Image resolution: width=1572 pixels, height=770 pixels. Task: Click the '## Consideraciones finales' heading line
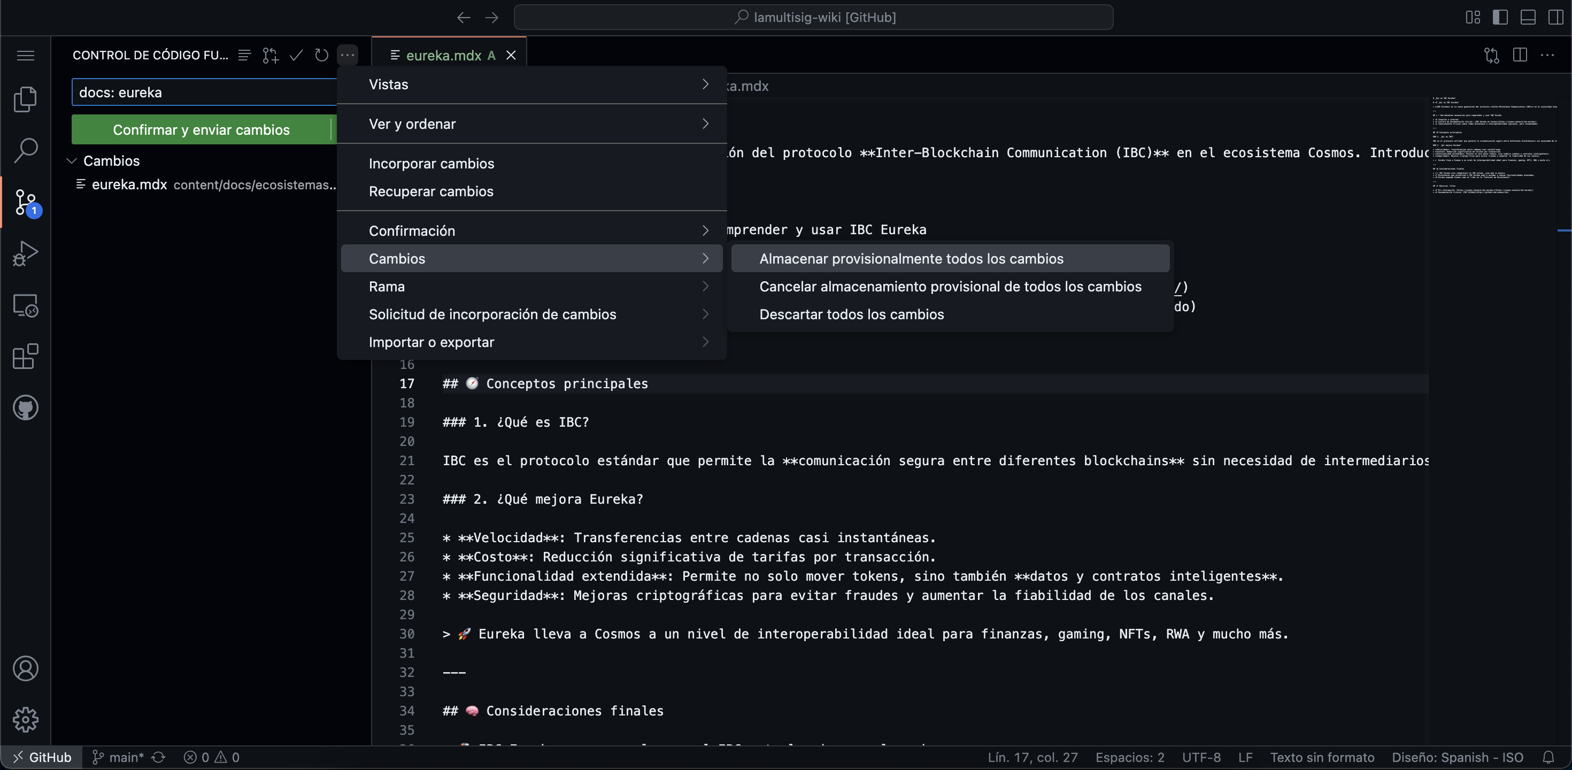click(x=553, y=711)
